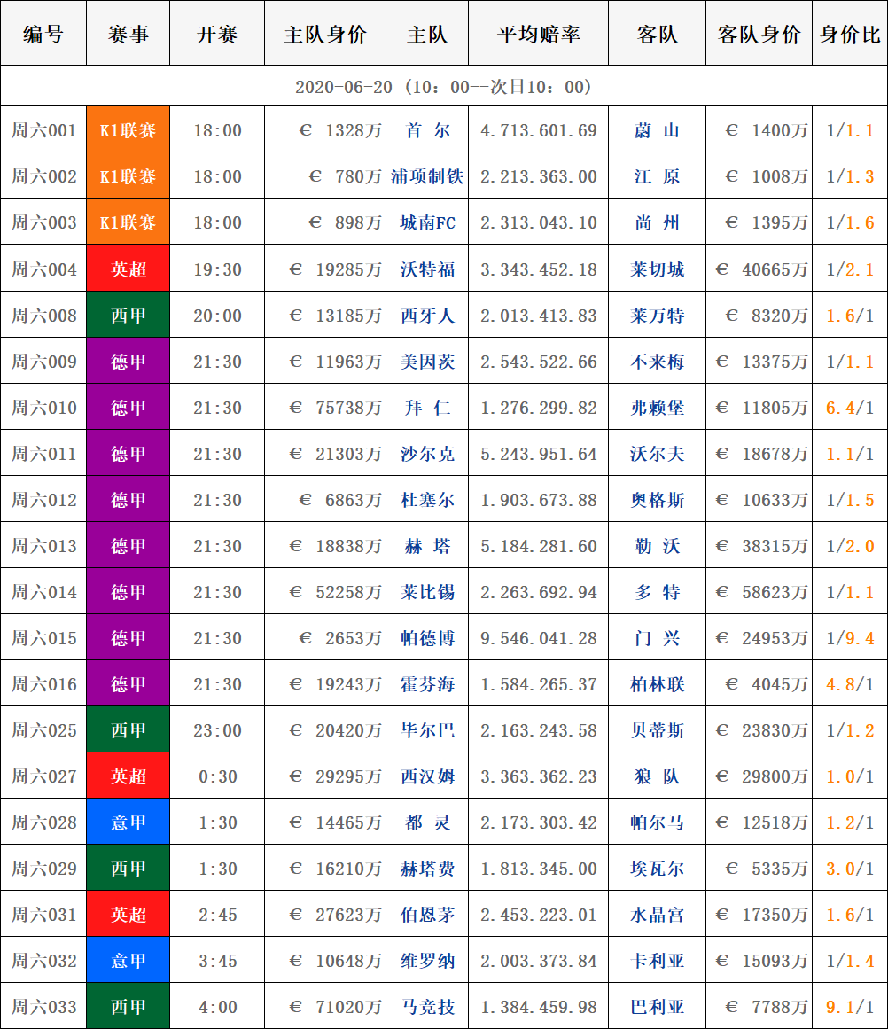Click the date row 2020-06-20
Image resolution: width=888 pixels, height=1029 pixels.
[x=443, y=87]
